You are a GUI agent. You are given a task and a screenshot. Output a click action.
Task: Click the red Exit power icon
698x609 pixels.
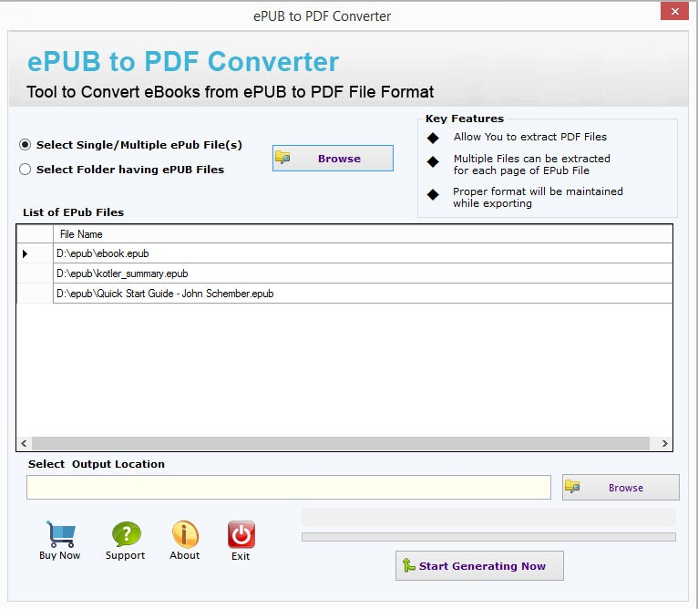(241, 534)
